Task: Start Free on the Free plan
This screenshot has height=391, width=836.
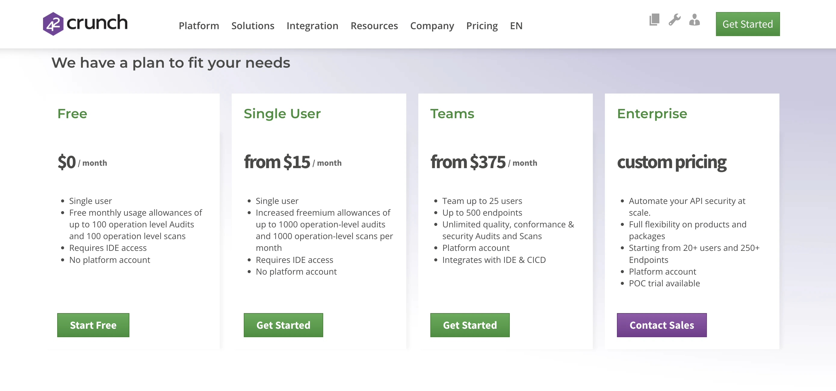Action: pos(93,325)
